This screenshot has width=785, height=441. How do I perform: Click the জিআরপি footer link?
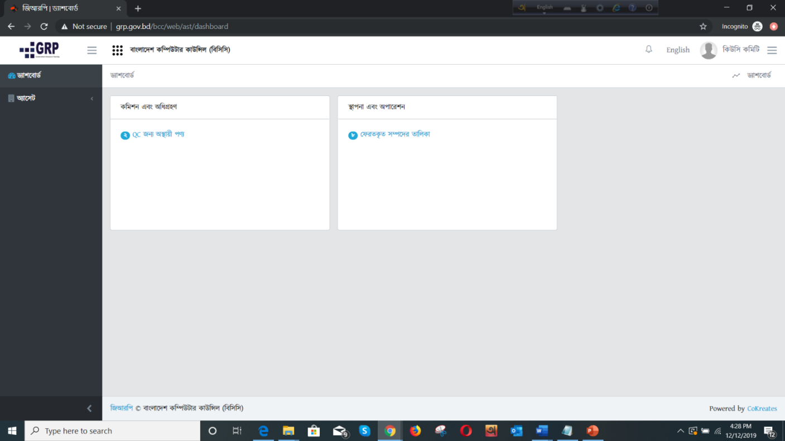tap(122, 408)
